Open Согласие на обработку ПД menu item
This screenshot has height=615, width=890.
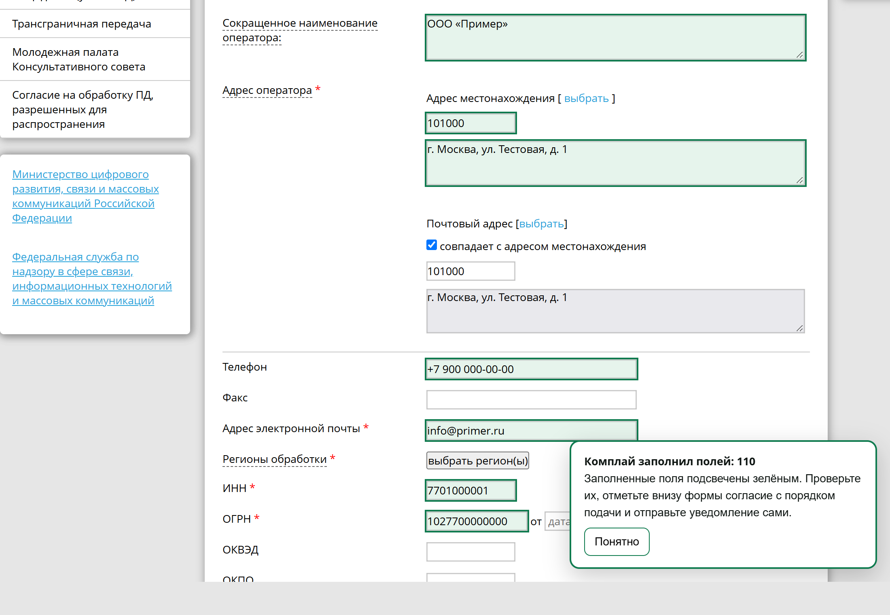tap(83, 110)
